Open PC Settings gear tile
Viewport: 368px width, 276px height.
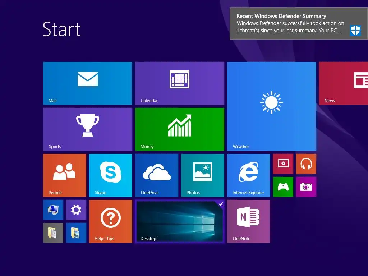tap(76, 210)
